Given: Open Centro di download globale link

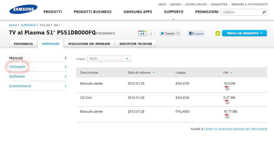Looking at the screenshot, I should tap(235, 129).
